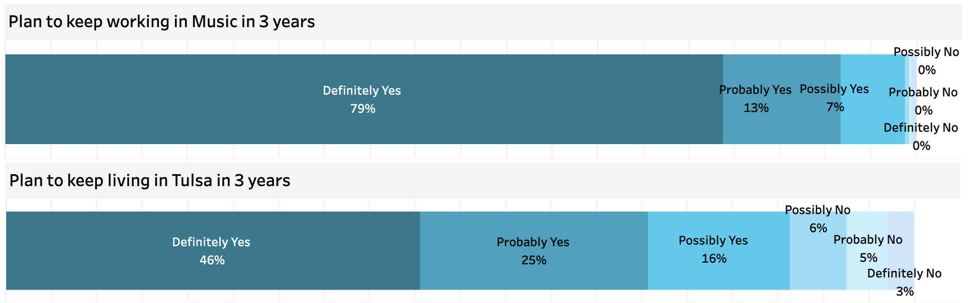Click the 16% value text
Screen dimensions: 970x303
point(714,259)
